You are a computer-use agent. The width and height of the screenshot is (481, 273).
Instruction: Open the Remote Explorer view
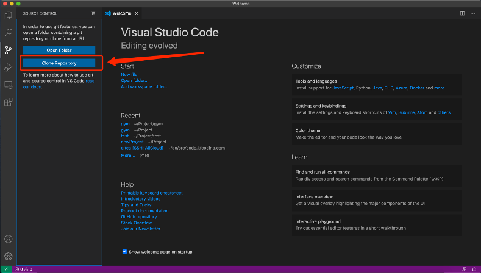click(9, 85)
